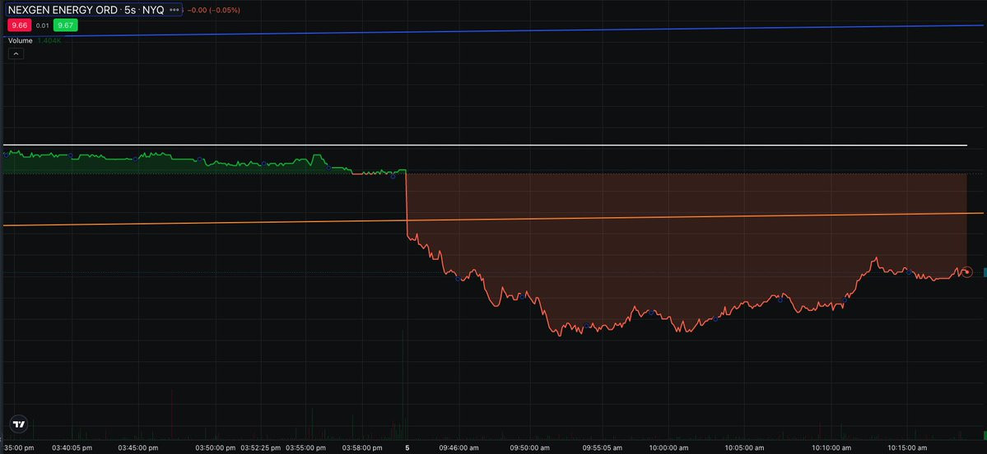Select the orange trend line drawing

tap(494, 219)
